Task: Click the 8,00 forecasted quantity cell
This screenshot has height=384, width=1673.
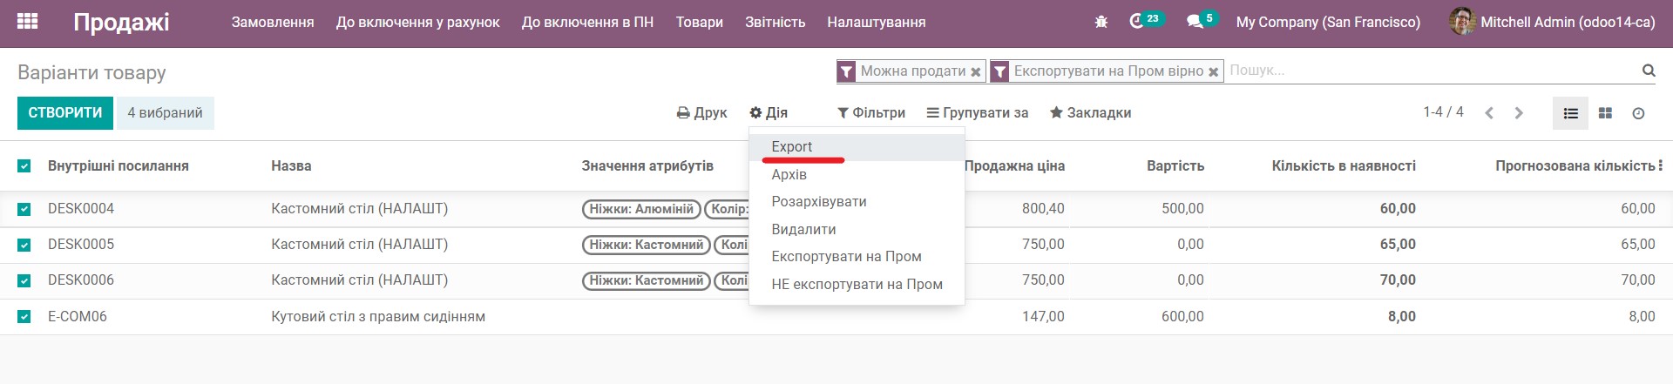Action: coord(1642,317)
